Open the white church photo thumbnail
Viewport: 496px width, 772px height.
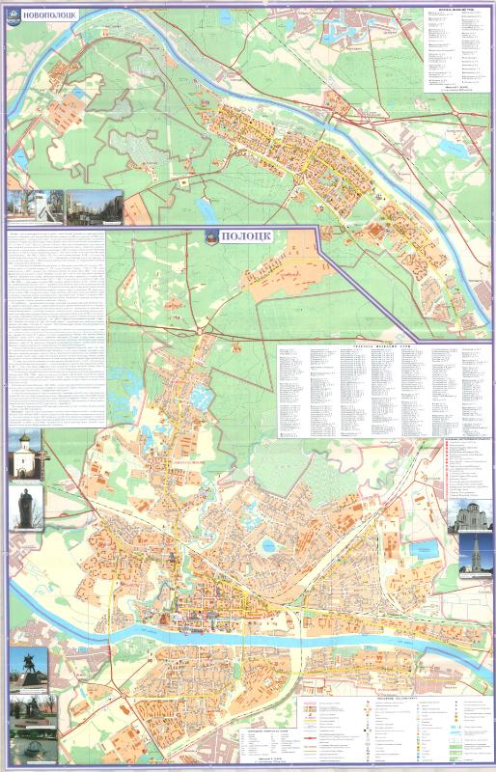coord(26,454)
